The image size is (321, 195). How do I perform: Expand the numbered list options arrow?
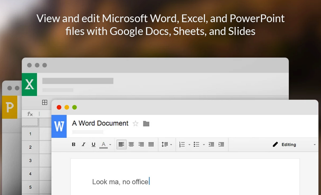190,145
